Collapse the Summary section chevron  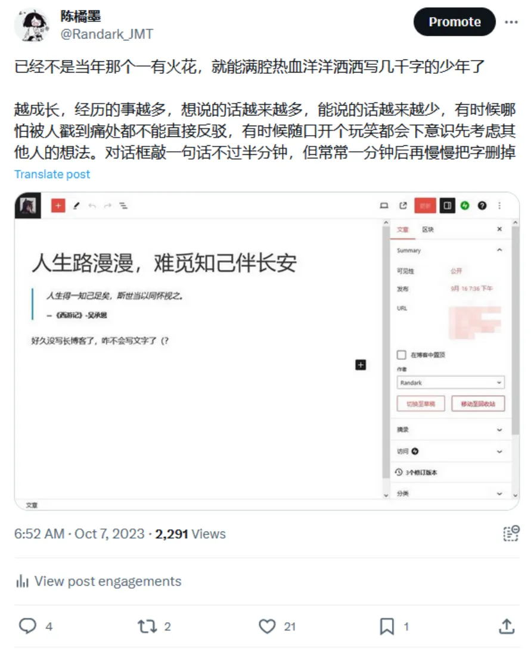pos(499,250)
